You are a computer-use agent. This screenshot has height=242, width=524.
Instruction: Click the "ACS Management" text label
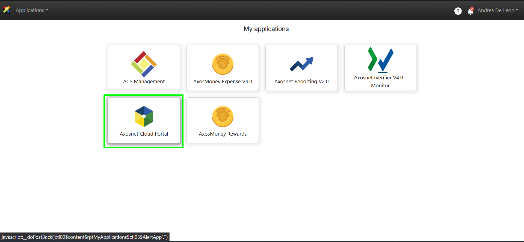(144, 82)
